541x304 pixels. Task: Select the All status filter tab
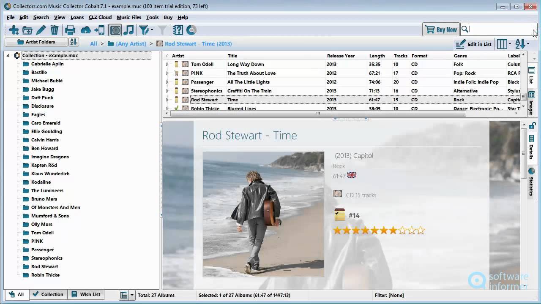[x=16, y=294]
